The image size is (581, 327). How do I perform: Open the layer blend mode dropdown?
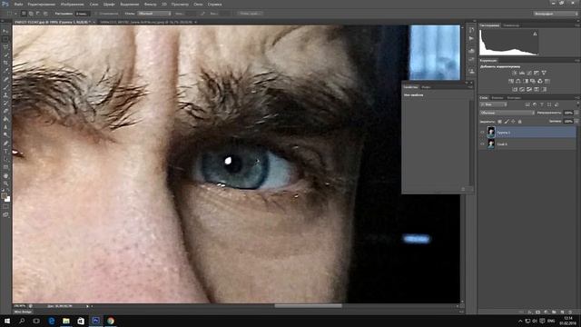pos(507,113)
